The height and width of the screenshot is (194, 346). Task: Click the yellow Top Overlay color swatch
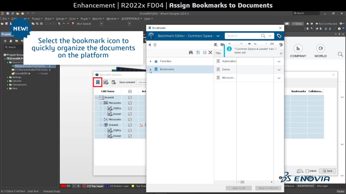(x=133, y=186)
